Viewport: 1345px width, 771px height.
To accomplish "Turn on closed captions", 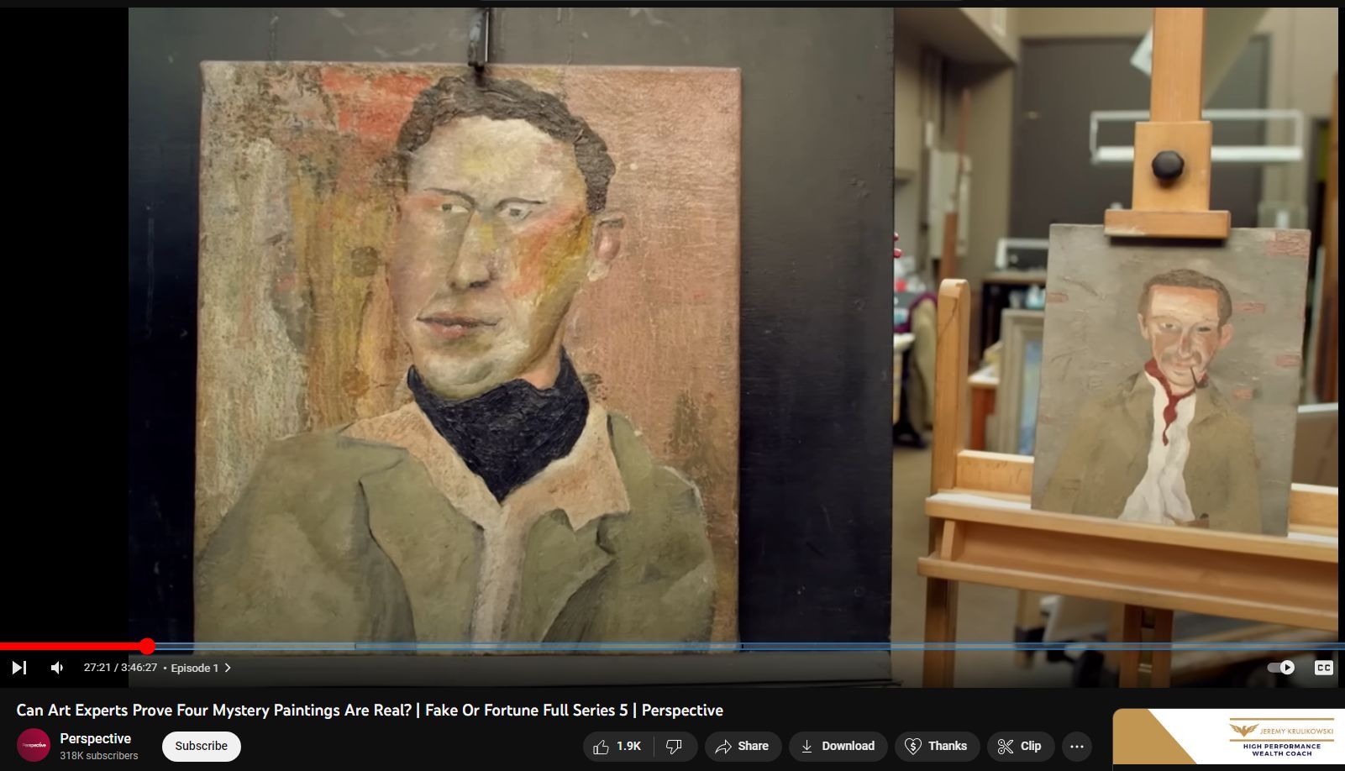I will coord(1322,667).
